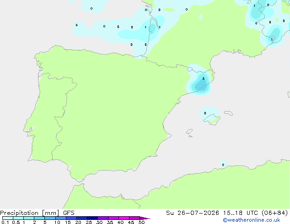Click the legend label '0.1'

click(5, 222)
